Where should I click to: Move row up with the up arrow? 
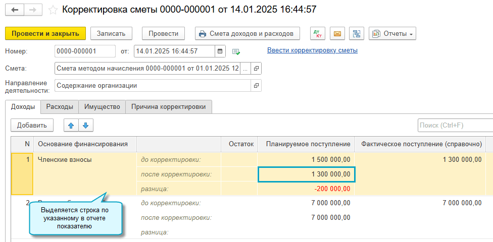[x=71, y=126]
